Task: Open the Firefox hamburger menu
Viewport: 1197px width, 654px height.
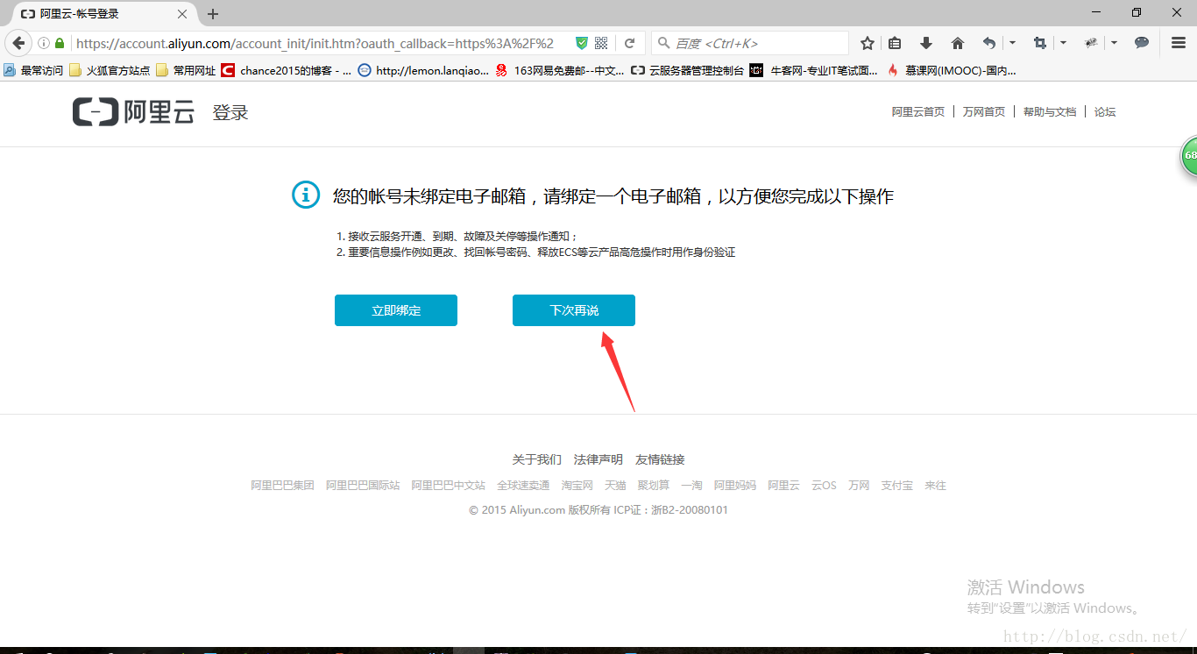Action: pos(1179,43)
